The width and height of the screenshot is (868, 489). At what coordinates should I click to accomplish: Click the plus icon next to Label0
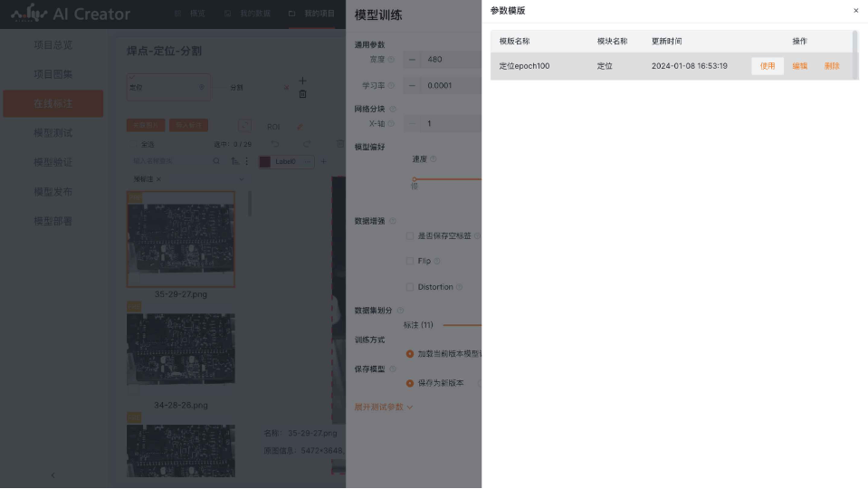point(323,161)
